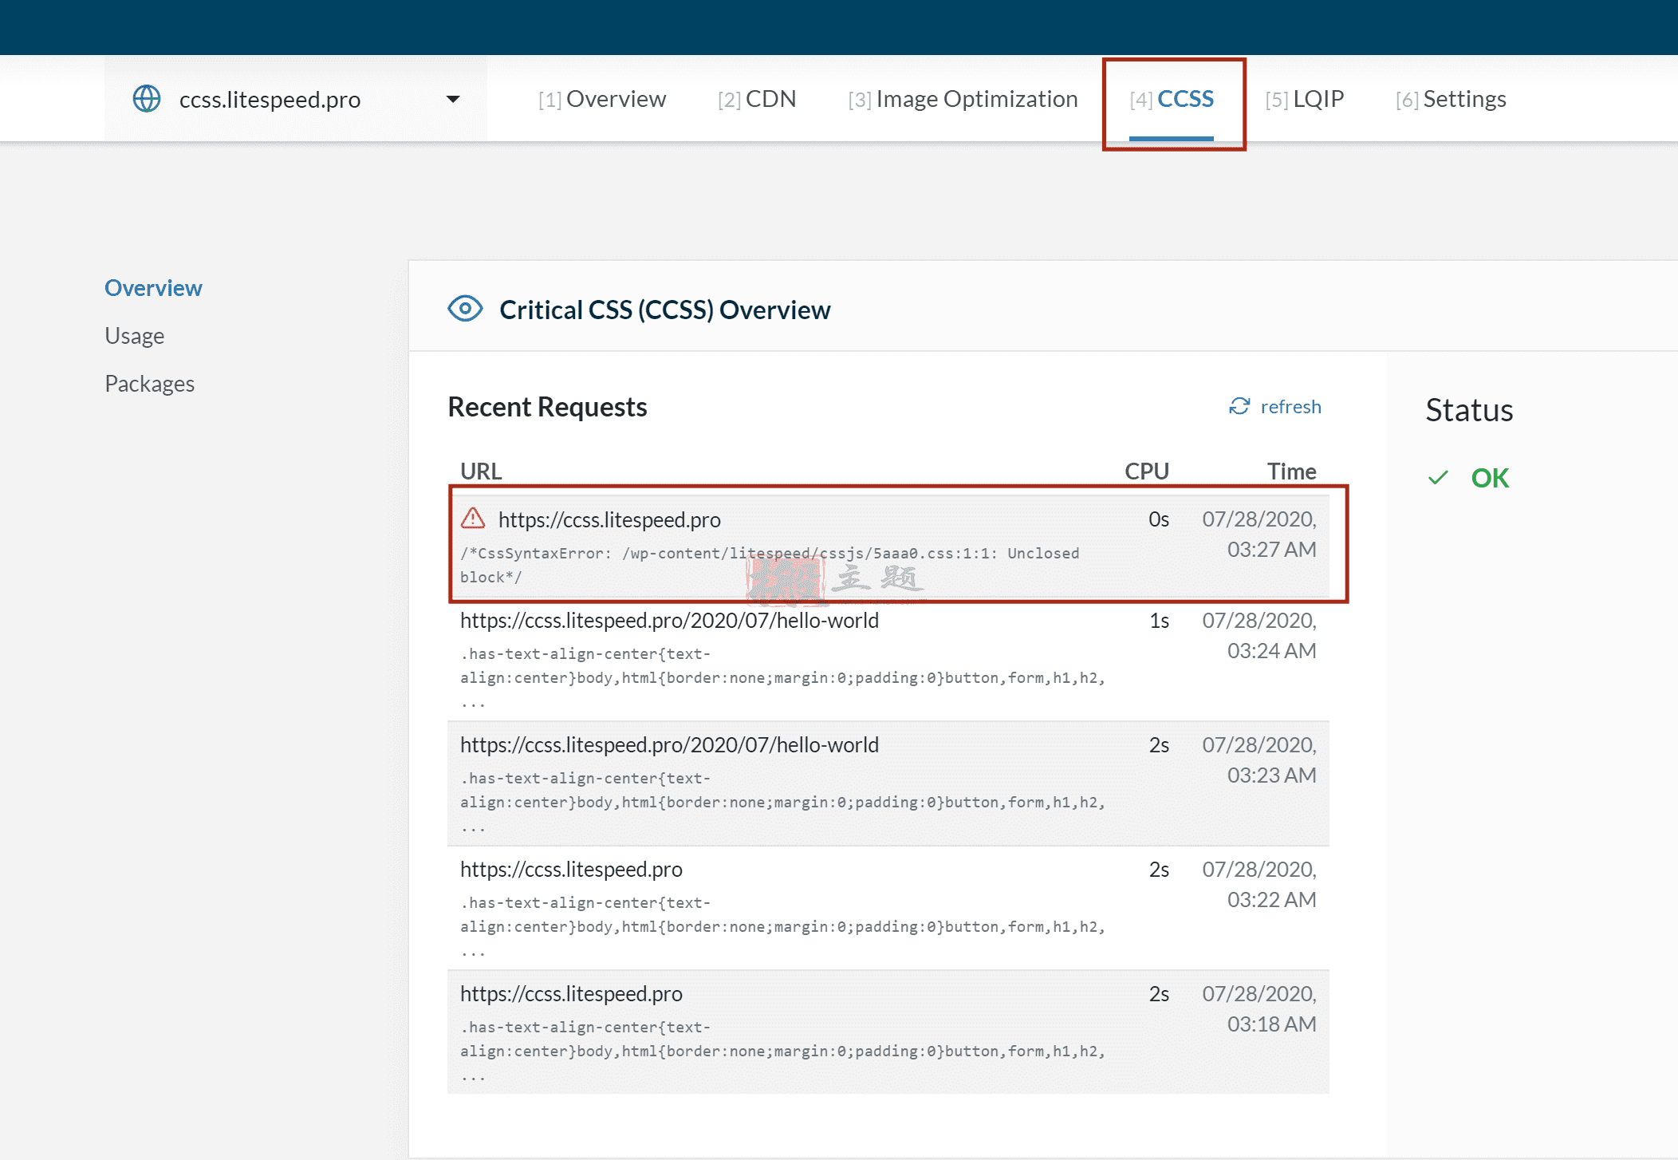Click the Recent Requests heading

[547, 407]
